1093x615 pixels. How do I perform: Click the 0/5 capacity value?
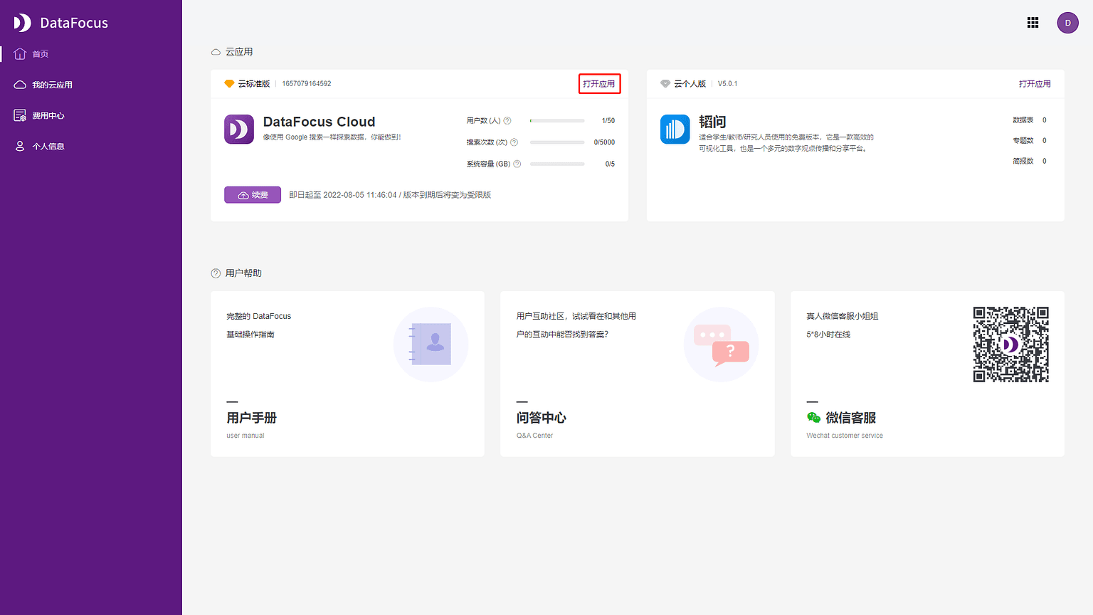click(x=610, y=164)
